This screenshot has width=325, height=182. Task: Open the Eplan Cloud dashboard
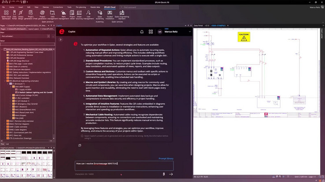click(x=6, y=15)
